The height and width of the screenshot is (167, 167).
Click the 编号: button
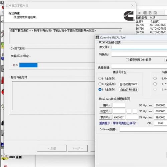tap(106, 105)
